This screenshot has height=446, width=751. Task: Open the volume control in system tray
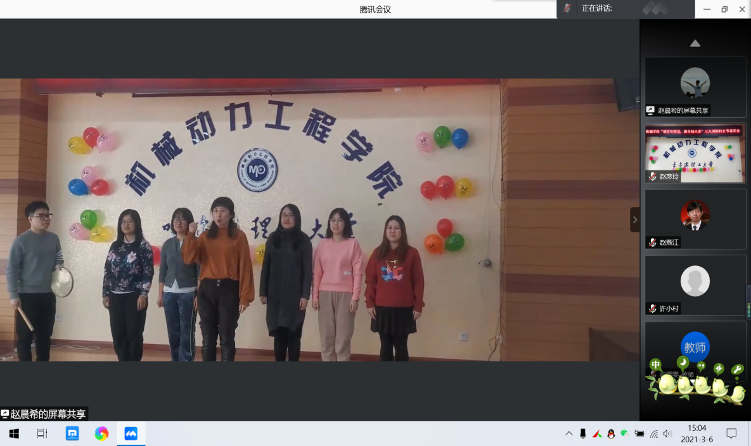point(667,434)
